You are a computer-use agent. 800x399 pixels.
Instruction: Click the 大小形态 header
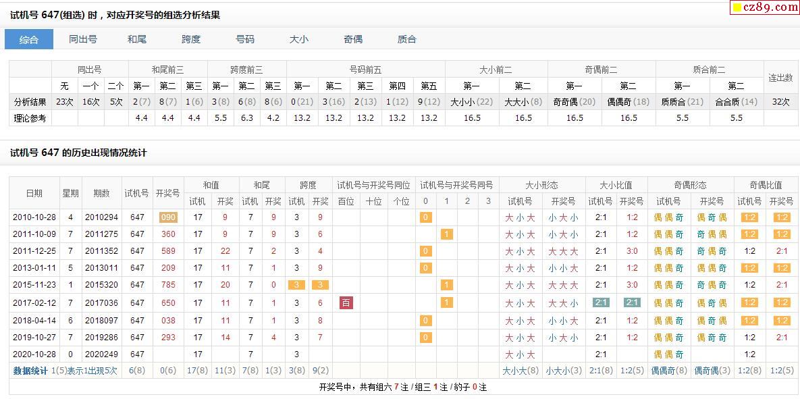click(542, 185)
